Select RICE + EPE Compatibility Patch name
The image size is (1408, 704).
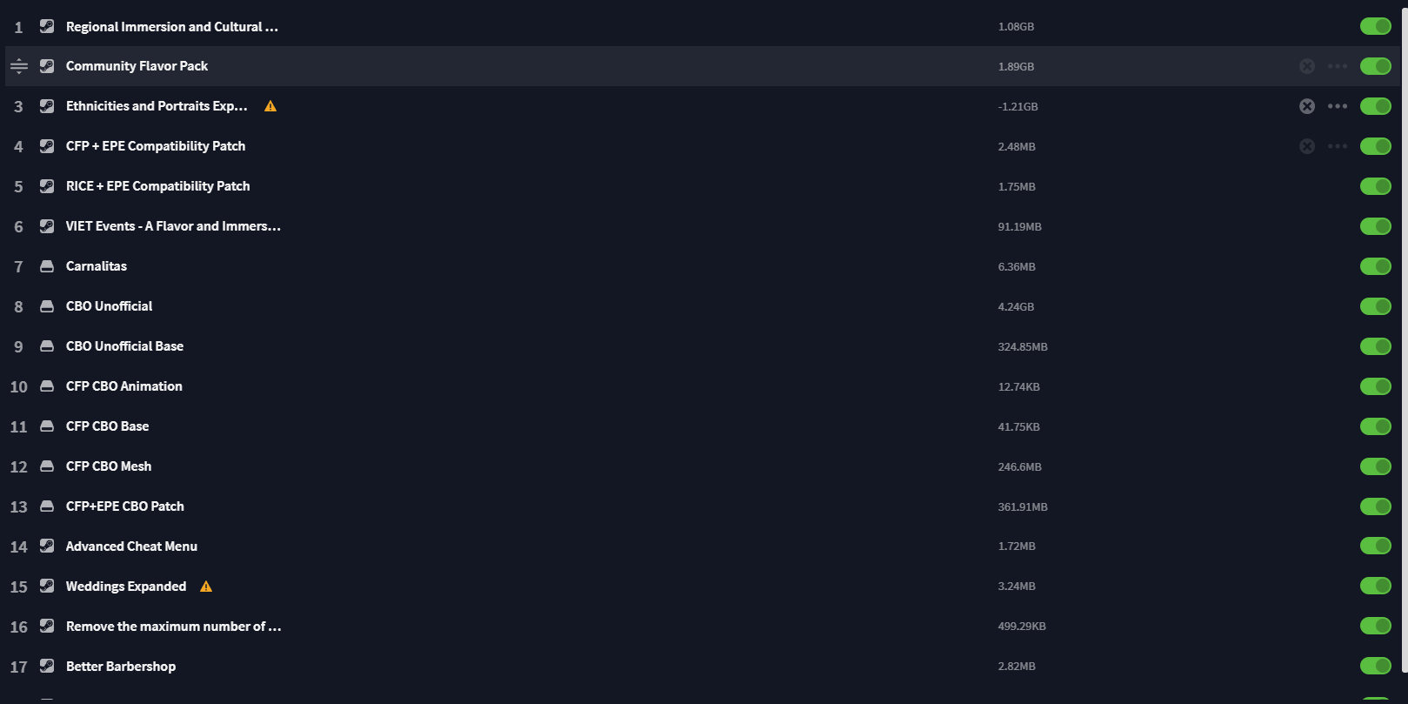click(x=157, y=186)
